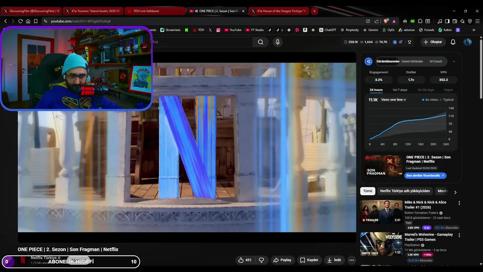Select the 1st 7 days range tab

coord(400,90)
